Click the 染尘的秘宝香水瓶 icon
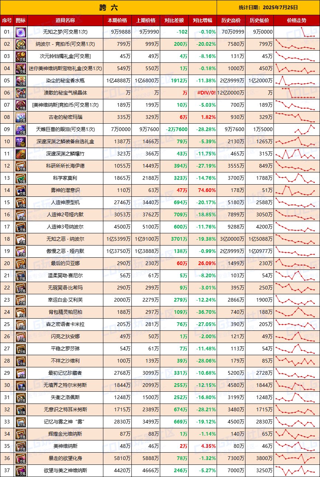 pyautogui.click(x=21, y=81)
